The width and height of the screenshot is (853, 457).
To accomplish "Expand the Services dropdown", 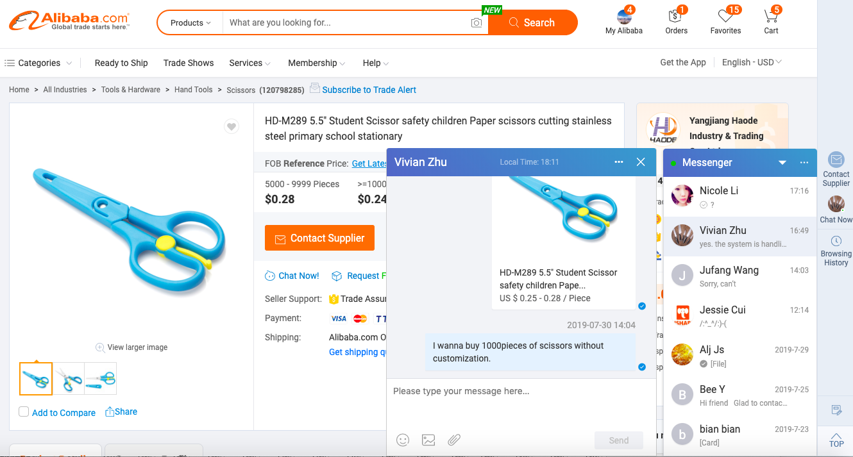I will pyautogui.click(x=249, y=63).
